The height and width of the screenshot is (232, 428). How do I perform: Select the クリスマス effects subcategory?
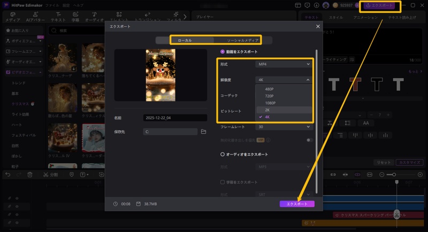pos(20,104)
